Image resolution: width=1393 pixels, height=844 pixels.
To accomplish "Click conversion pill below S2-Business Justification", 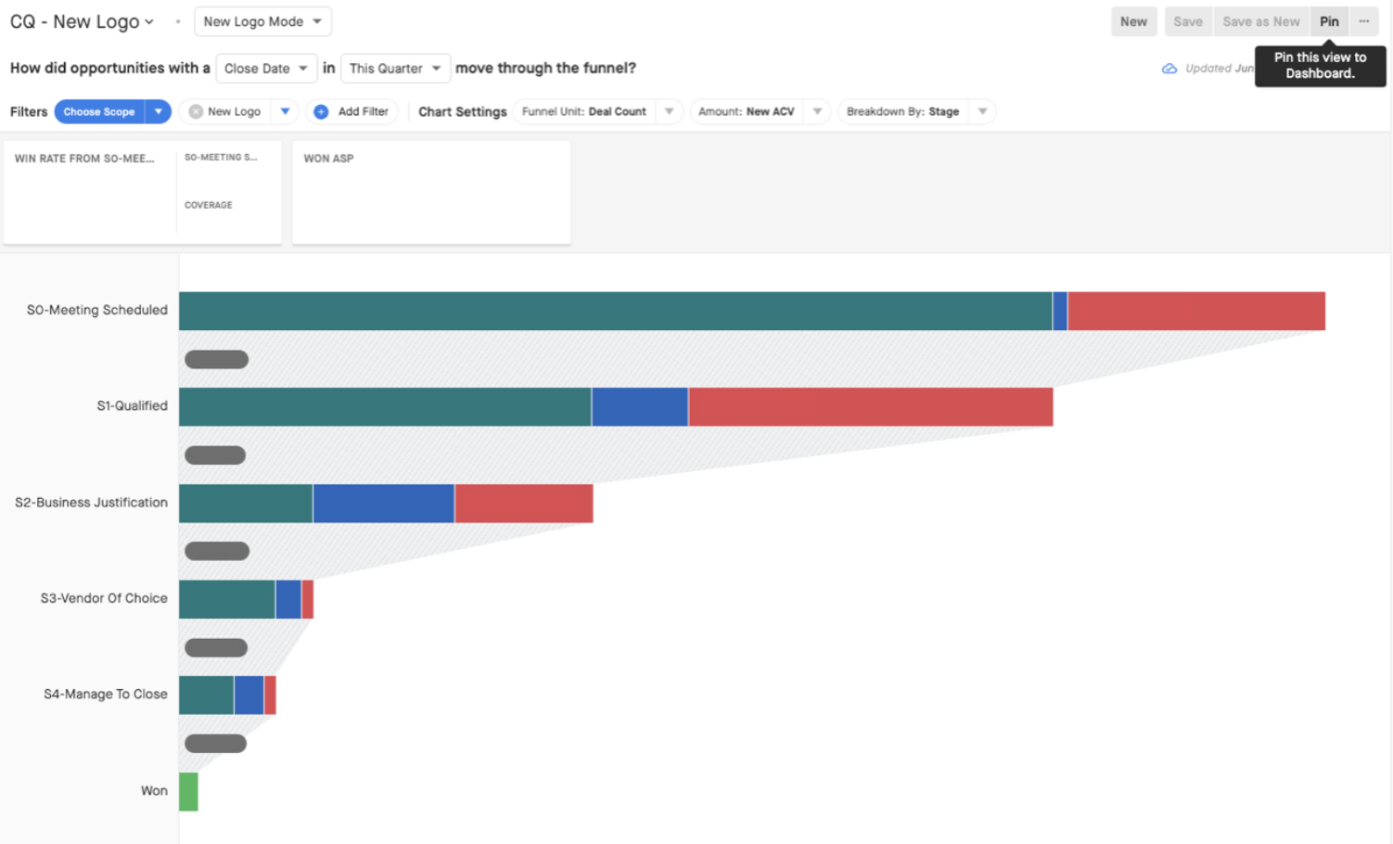I will click(x=217, y=551).
